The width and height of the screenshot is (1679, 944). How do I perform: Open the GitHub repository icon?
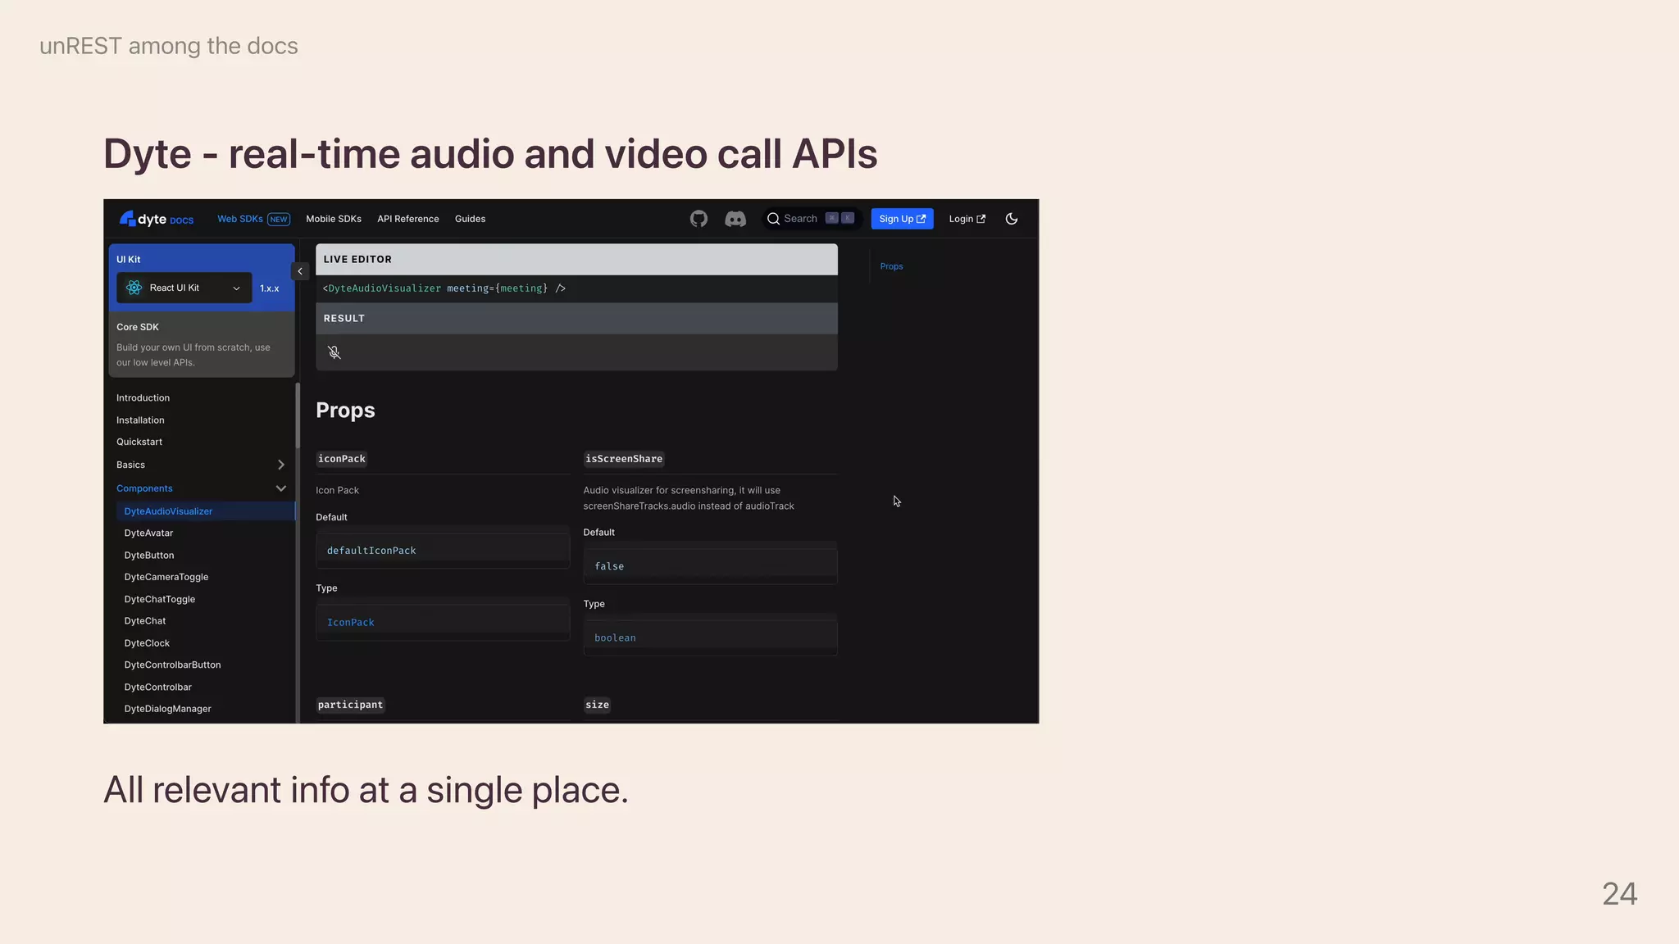(x=698, y=219)
